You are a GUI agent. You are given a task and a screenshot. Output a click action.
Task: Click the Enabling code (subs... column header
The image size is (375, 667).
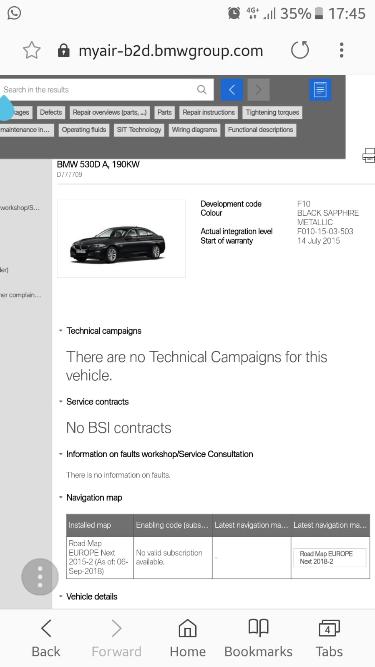coord(173,525)
